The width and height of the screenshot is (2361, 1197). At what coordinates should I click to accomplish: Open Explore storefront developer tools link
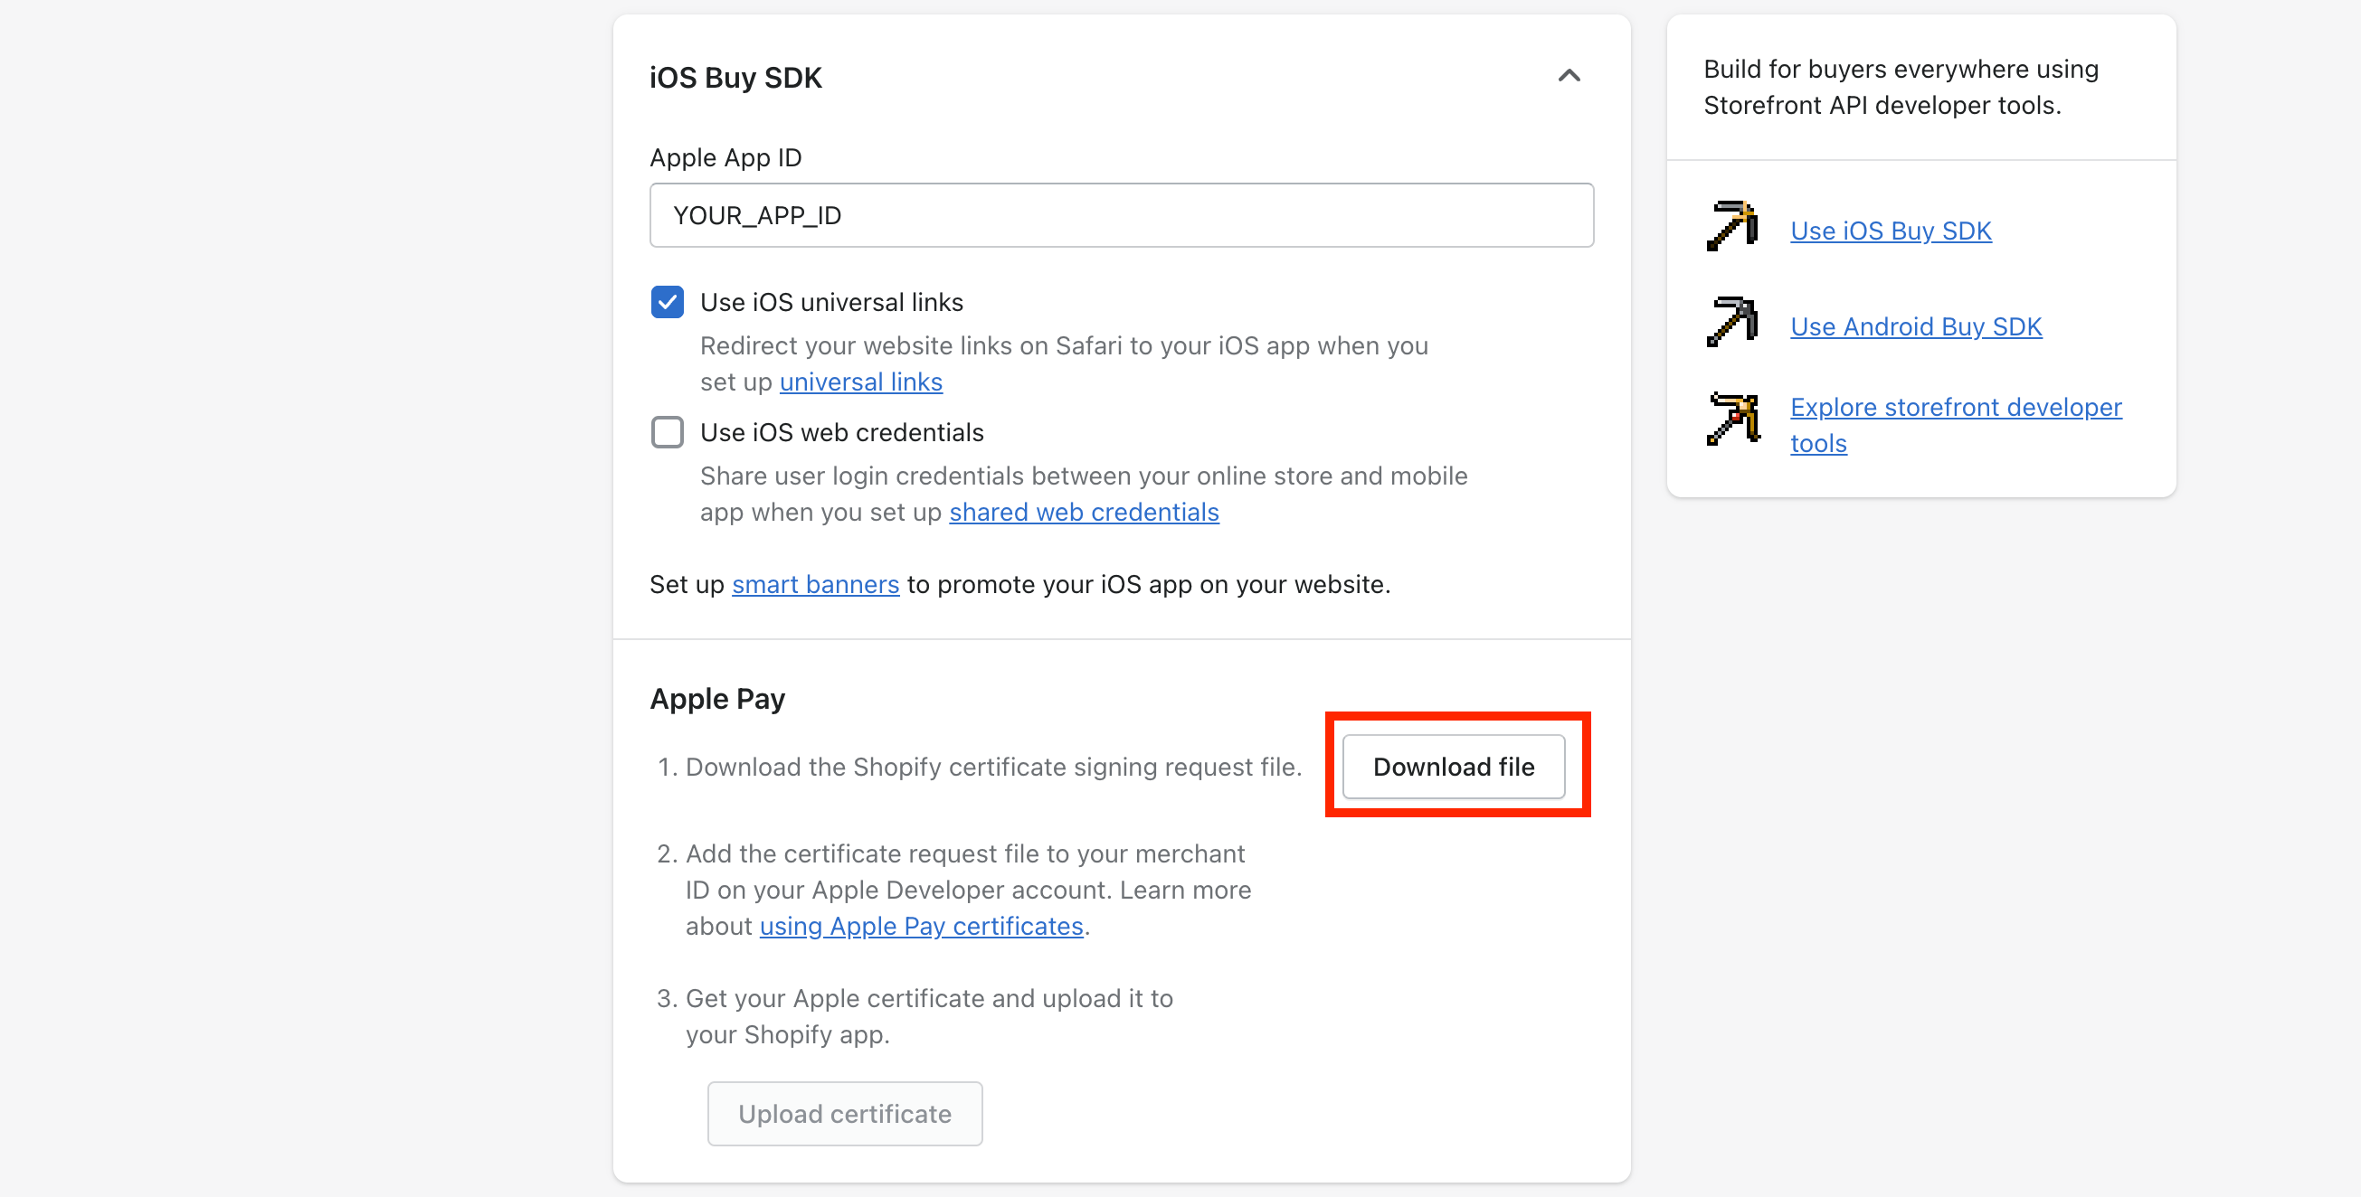click(x=1956, y=425)
